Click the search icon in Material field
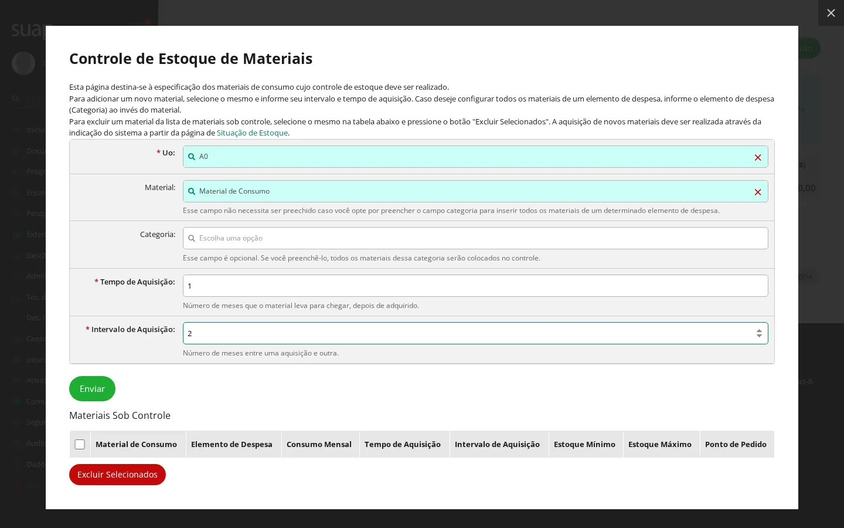 point(192,191)
